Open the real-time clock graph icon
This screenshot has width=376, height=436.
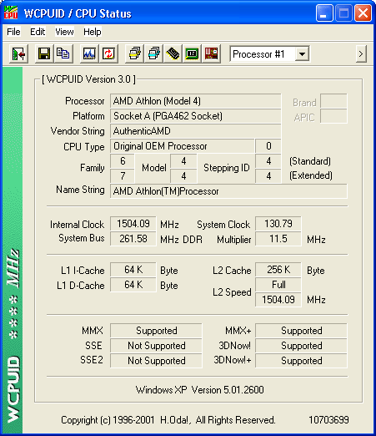pyautogui.click(x=89, y=53)
